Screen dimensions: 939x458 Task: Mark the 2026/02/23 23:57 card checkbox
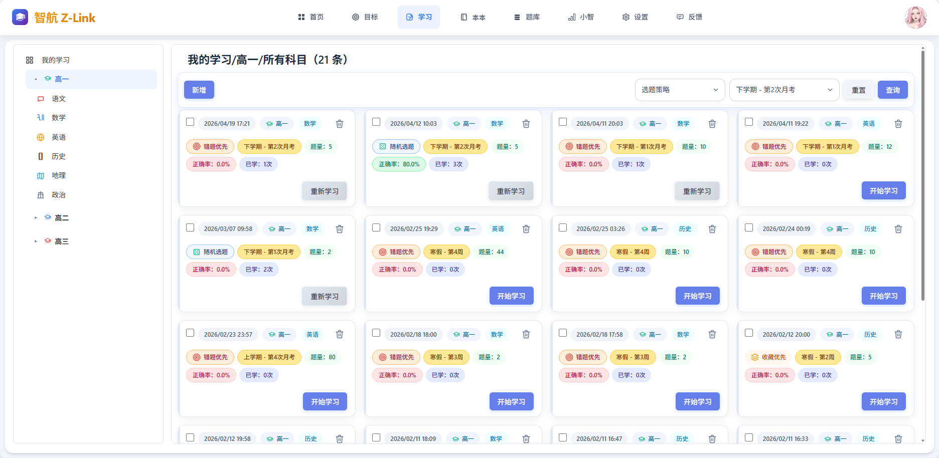190,333
